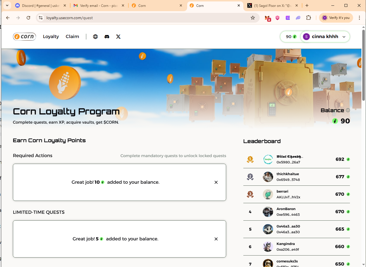Click the 90 points balance pill in header
This screenshot has width=366, height=267.
point(291,37)
